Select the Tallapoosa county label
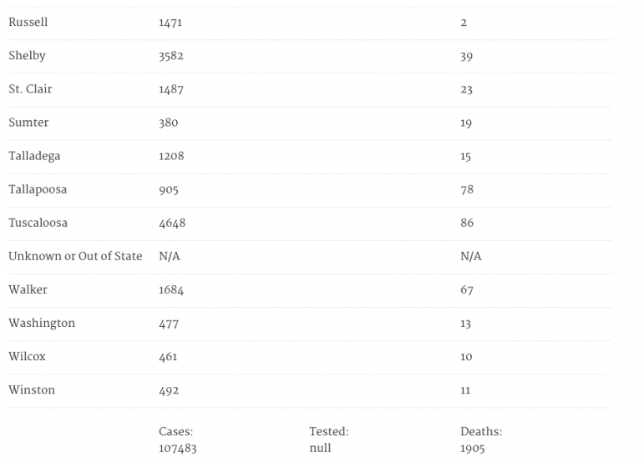The width and height of the screenshot is (644, 462). (x=38, y=189)
